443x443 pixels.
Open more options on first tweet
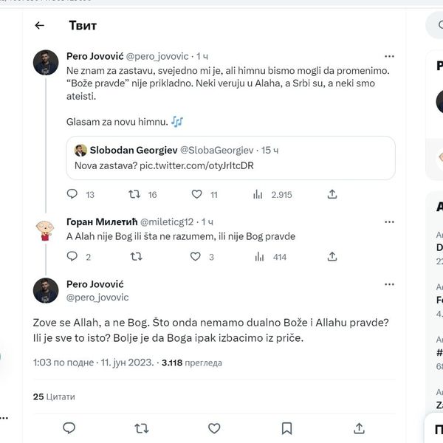pos(389,56)
